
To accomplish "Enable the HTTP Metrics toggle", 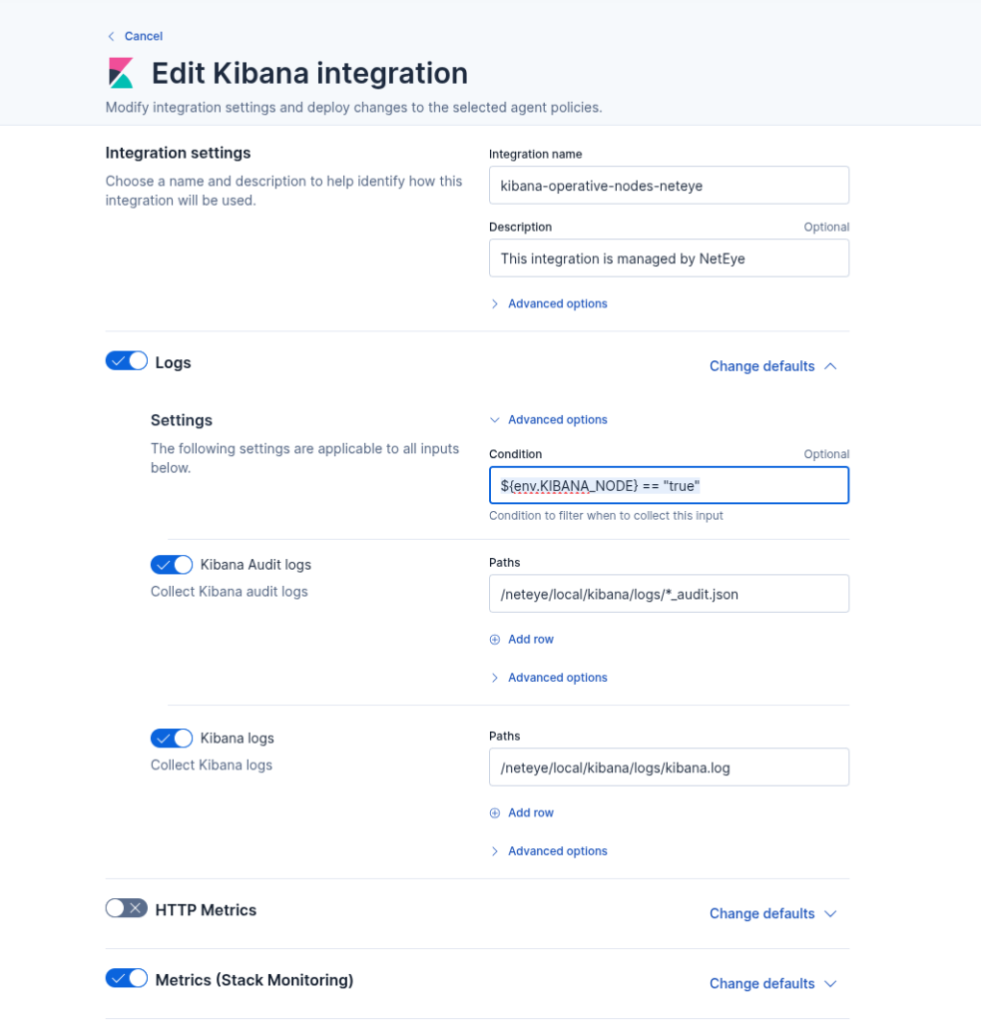I will [127, 908].
